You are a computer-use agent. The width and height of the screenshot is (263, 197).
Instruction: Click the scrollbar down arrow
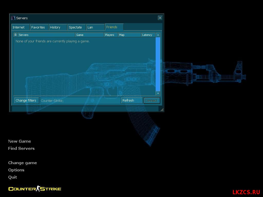158,93
